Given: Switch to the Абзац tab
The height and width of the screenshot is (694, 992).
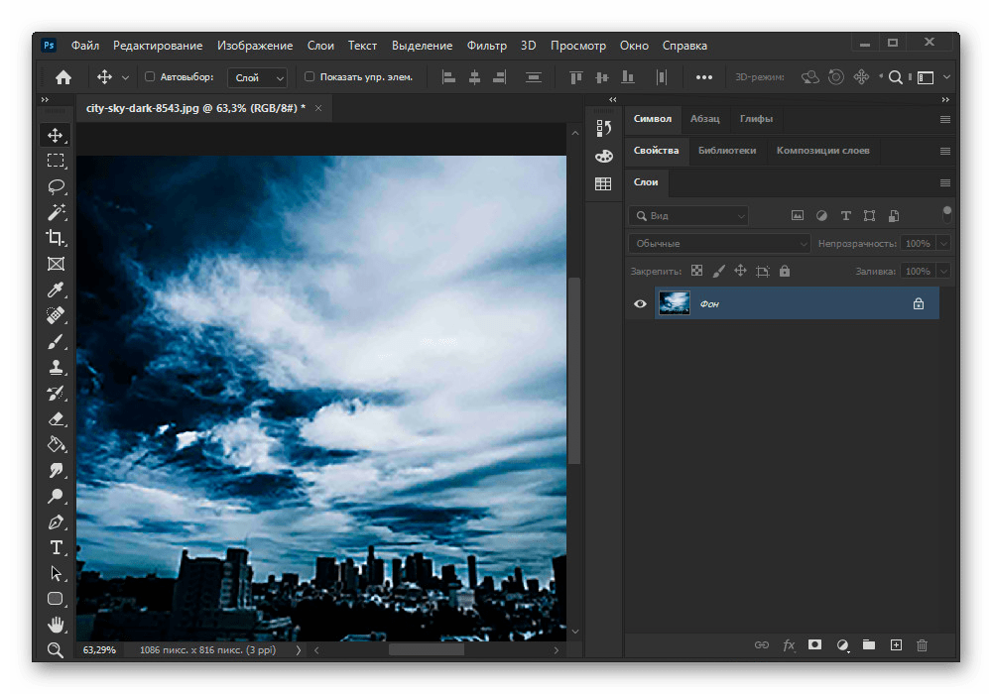Looking at the screenshot, I should click(704, 119).
